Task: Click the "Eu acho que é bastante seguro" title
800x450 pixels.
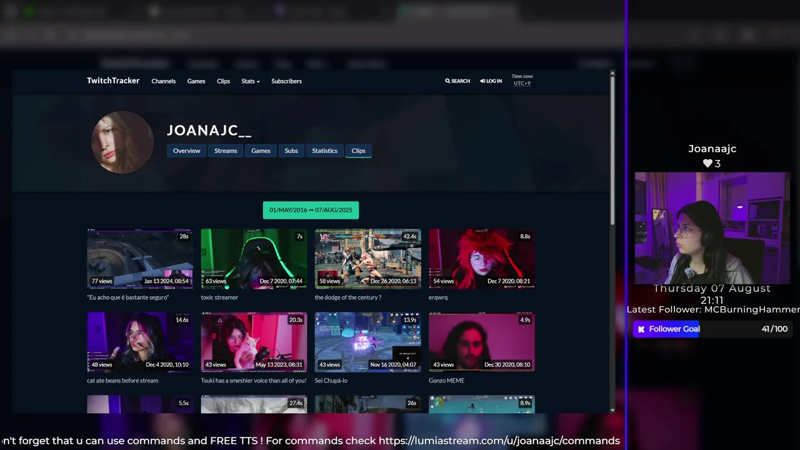Action: coord(128,297)
